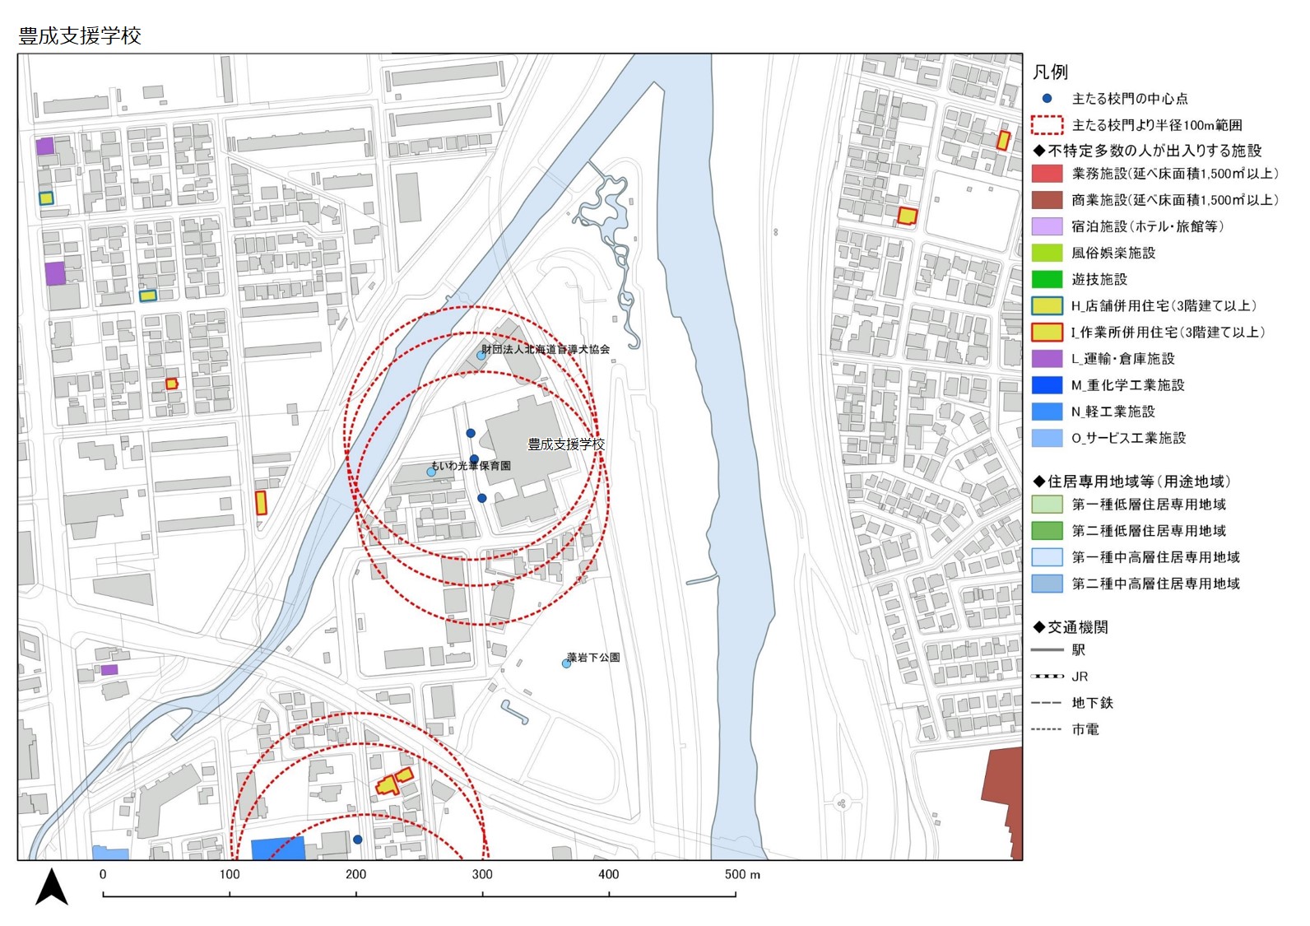Screen dimensions: 1310x926
Task: Click the 藻岩下公園 map label
Action: [x=593, y=657]
